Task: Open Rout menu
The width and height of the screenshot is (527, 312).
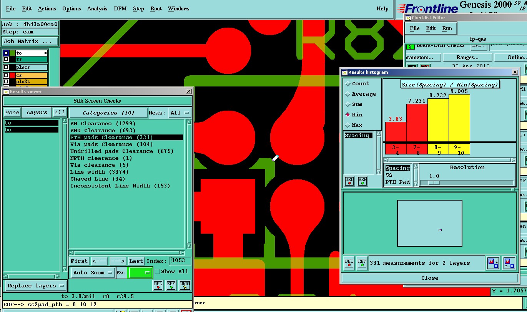Action: 156,8
